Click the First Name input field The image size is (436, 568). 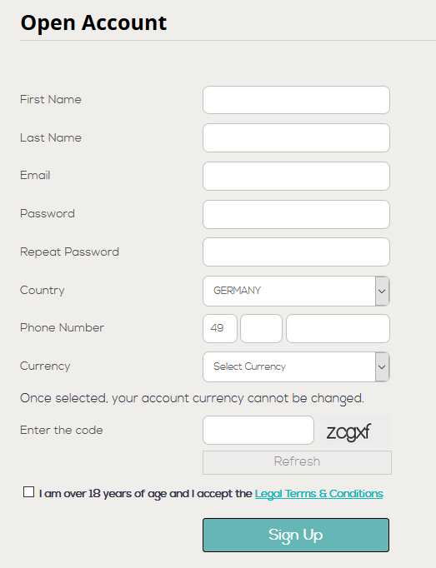click(x=296, y=100)
